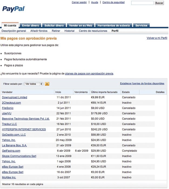Open eBay Europe Sarl link dated 16 dic 2007
169x189 pixels.
tap(12, 172)
